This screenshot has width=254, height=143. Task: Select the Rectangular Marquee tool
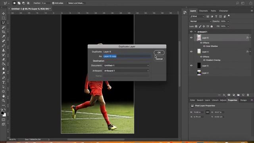click(4, 18)
